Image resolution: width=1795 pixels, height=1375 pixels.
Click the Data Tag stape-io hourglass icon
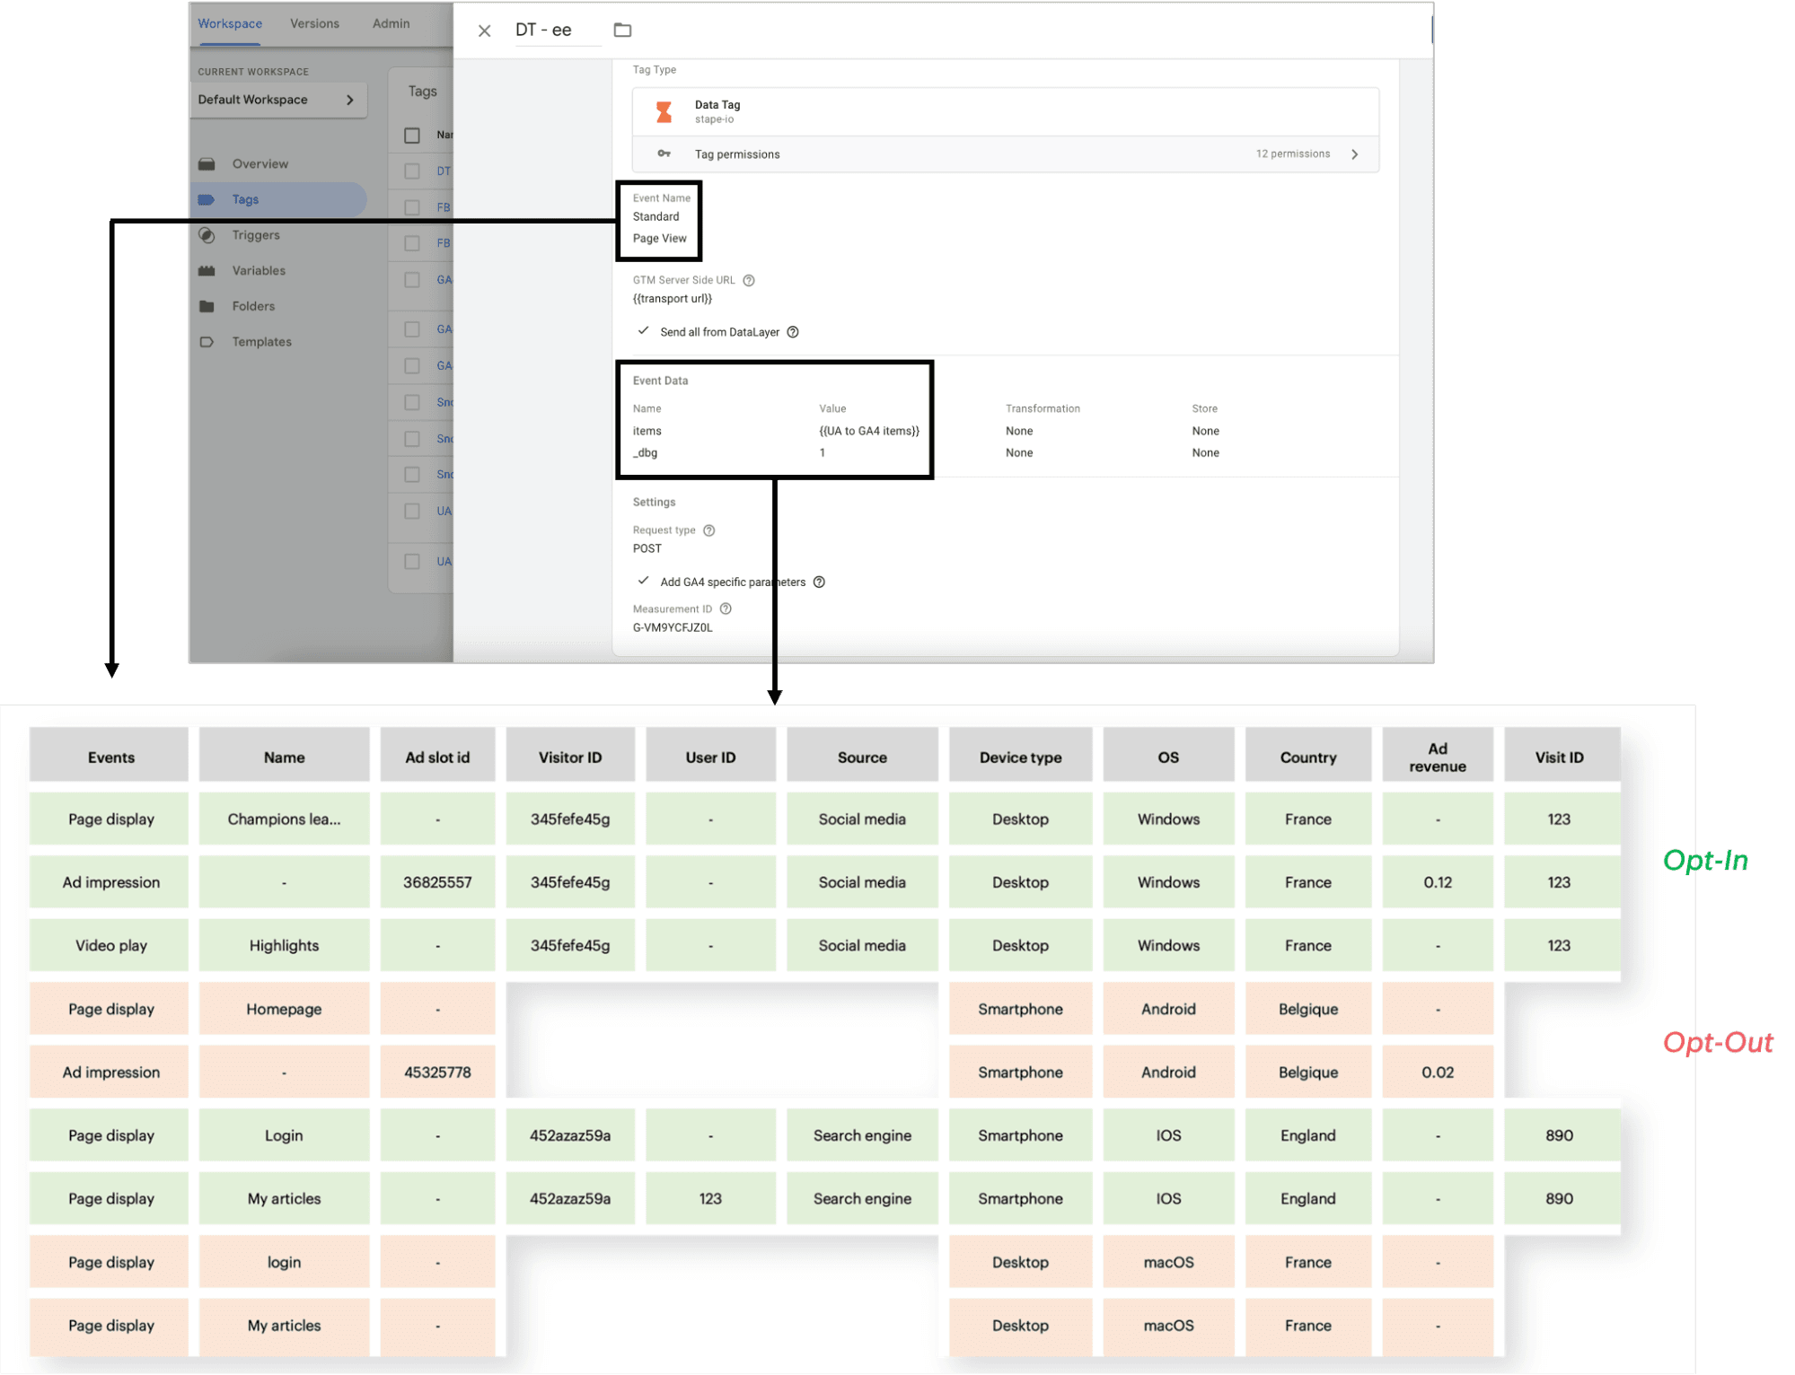tap(664, 110)
